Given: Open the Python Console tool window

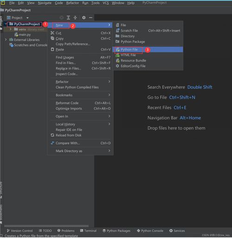Looking at the screenshot, I should pos(150,231).
